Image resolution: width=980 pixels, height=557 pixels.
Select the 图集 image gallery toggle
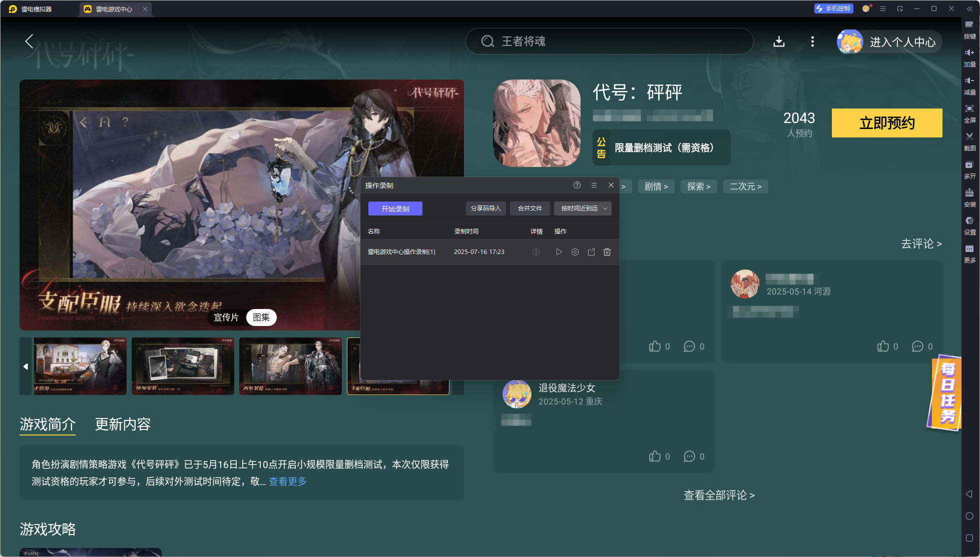pos(261,317)
